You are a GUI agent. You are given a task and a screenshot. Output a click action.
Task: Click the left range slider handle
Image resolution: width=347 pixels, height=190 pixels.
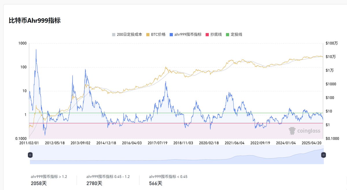30,155
